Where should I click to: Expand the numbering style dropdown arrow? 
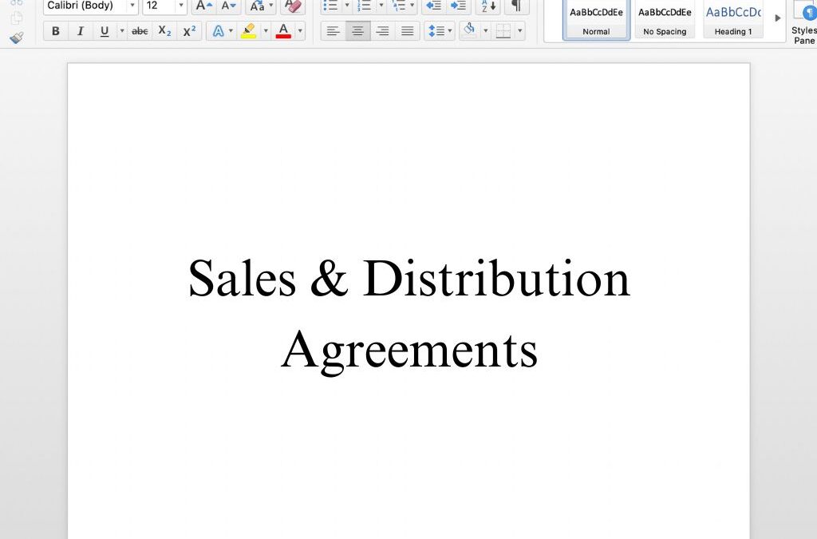(381, 6)
